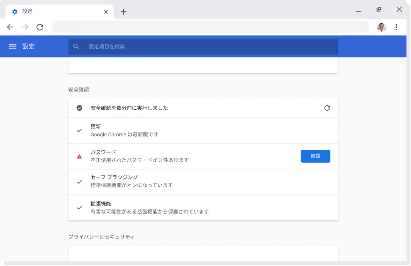The height and width of the screenshot is (266, 411).
Task: Close the 設定 tab
Action: (x=106, y=11)
